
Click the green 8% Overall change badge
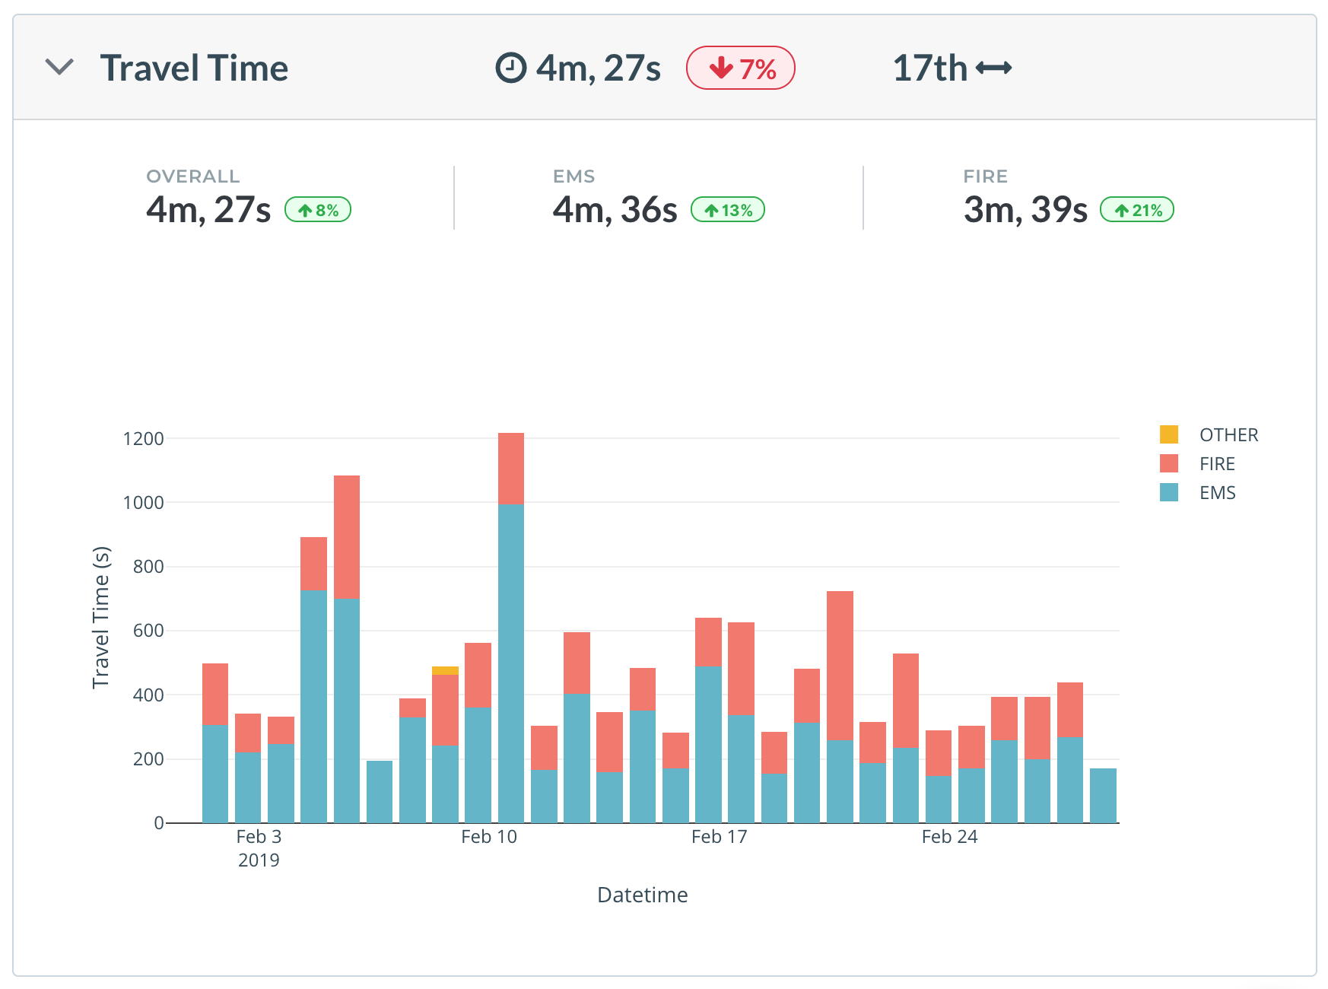click(317, 210)
